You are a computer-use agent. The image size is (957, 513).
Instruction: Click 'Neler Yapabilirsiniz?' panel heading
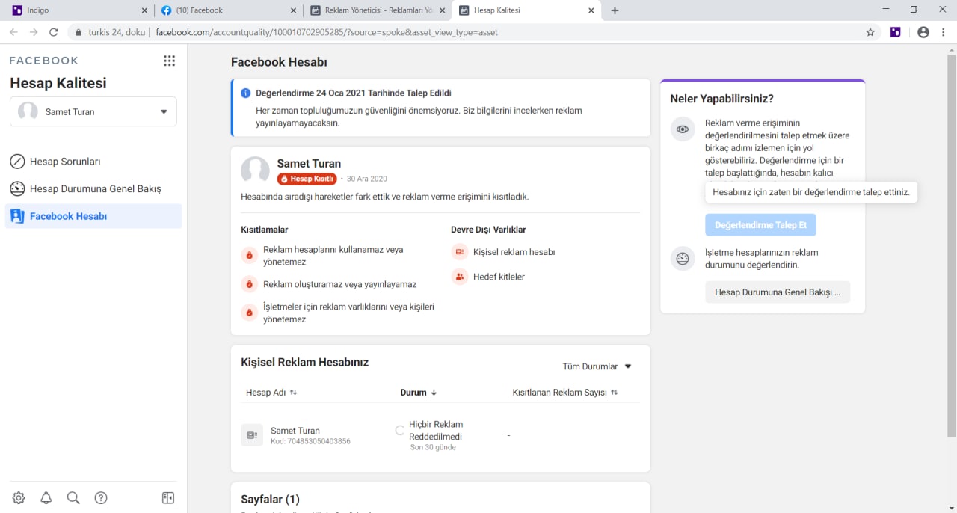tap(721, 99)
